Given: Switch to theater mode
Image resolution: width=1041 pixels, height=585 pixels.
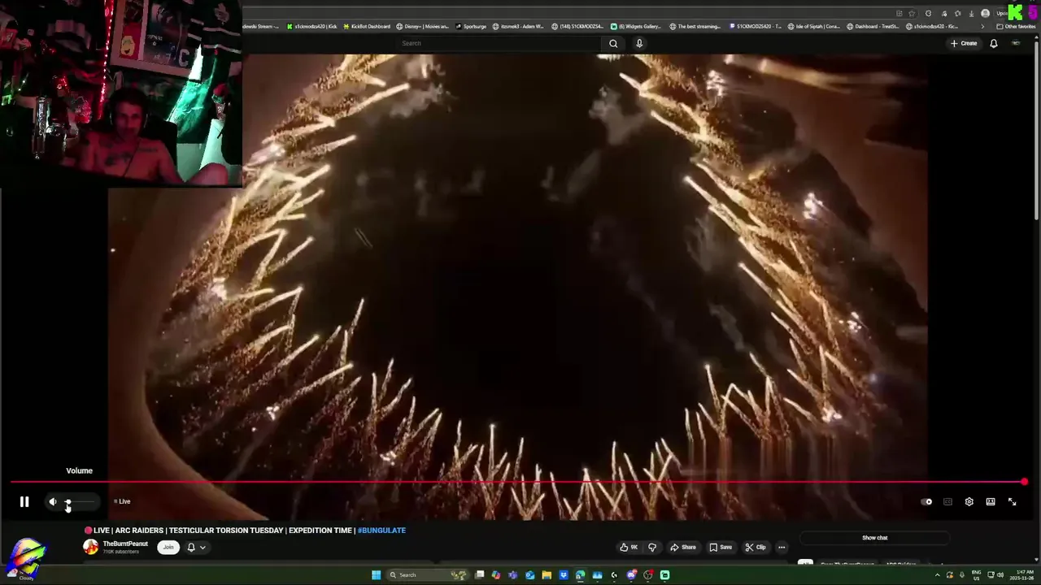Looking at the screenshot, I should pos(991,502).
